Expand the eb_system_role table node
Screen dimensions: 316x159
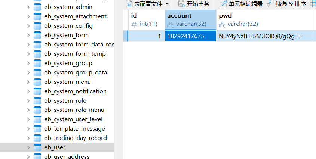[x=28, y=101]
